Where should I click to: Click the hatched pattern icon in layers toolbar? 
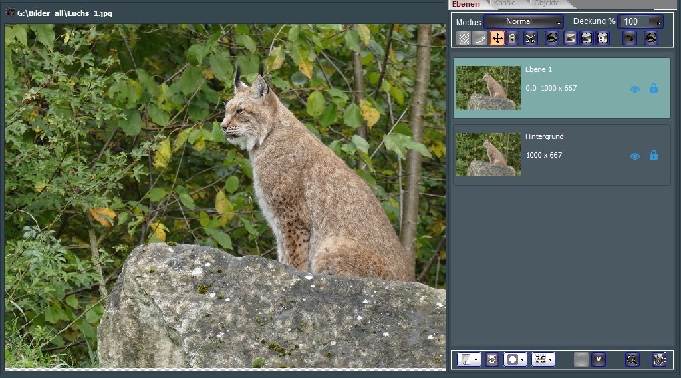(x=464, y=38)
